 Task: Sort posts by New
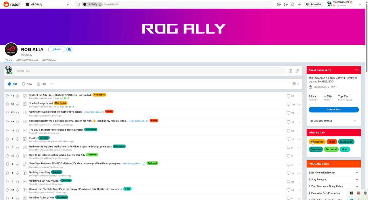[27, 84]
